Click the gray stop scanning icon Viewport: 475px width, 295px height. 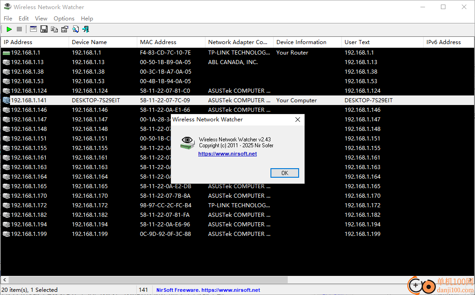[20, 29]
